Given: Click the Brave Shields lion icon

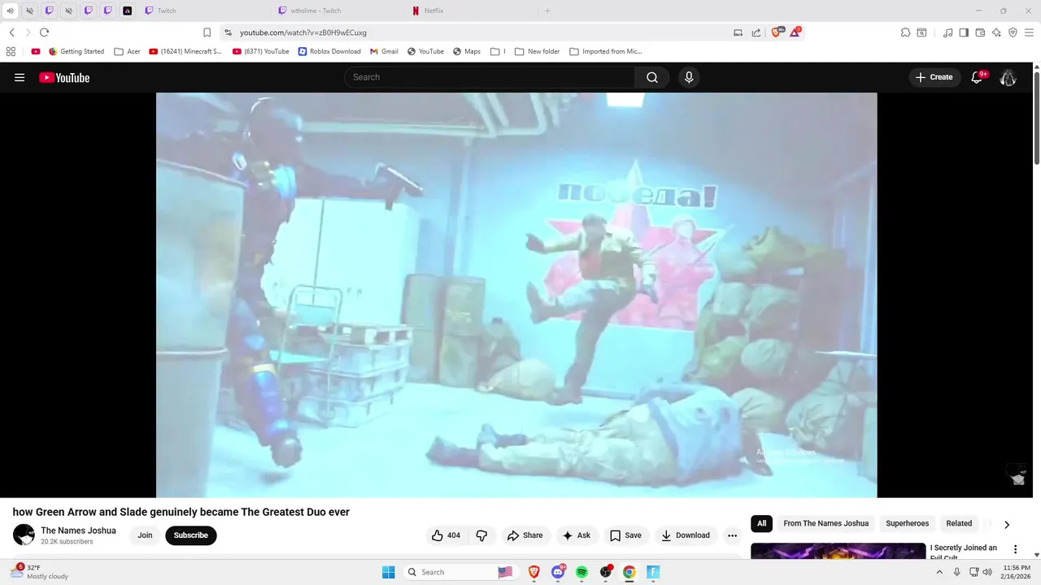Looking at the screenshot, I should pos(776,32).
